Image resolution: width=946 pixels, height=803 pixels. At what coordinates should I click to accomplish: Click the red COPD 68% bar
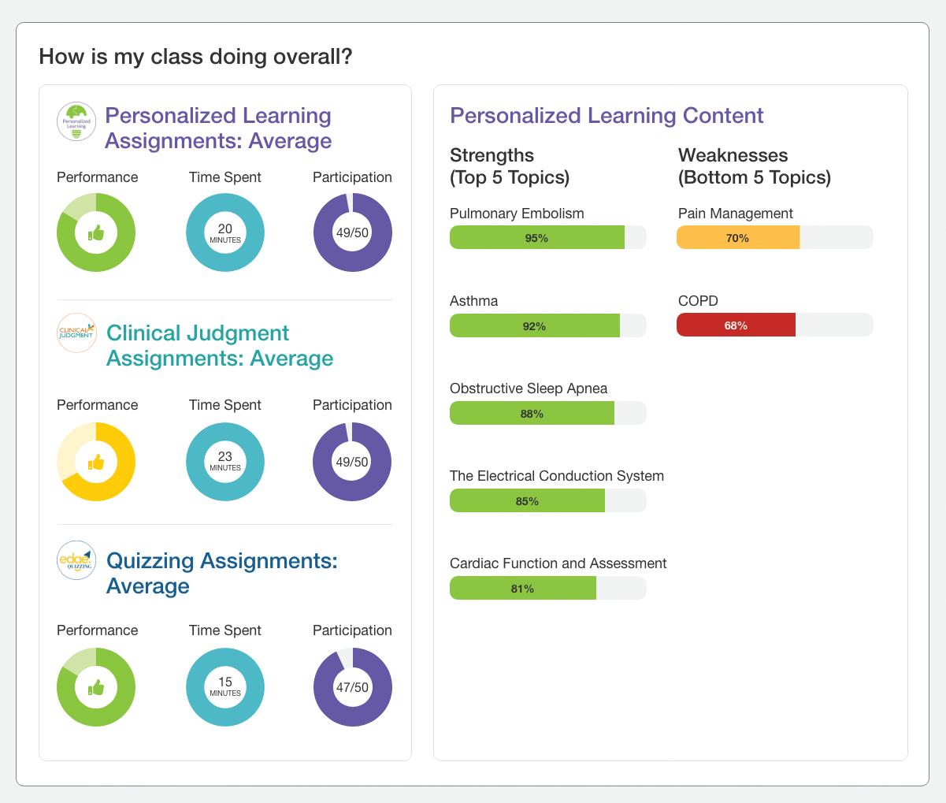point(736,325)
